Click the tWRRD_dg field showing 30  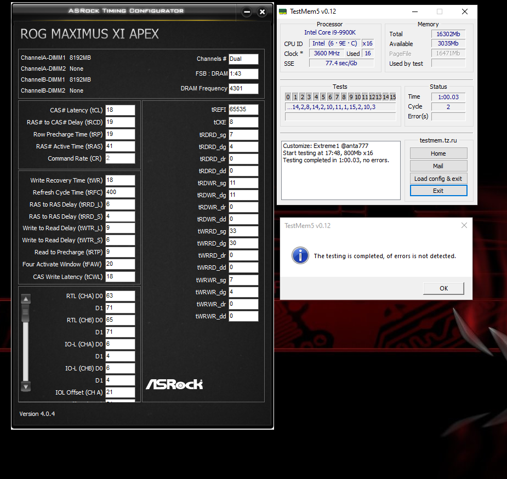tap(243, 243)
